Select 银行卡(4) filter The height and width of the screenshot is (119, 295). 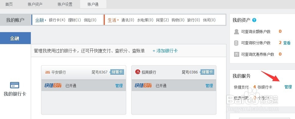(x=57, y=20)
